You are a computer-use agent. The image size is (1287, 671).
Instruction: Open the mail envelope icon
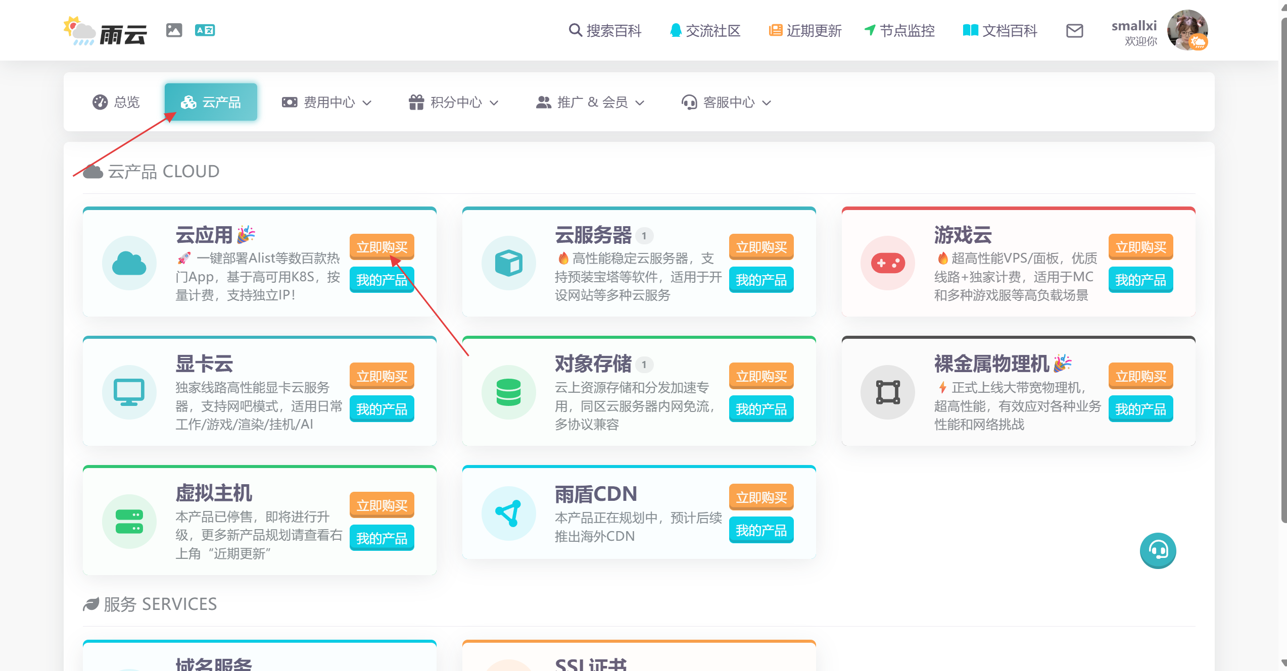pyautogui.click(x=1074, y=31)
